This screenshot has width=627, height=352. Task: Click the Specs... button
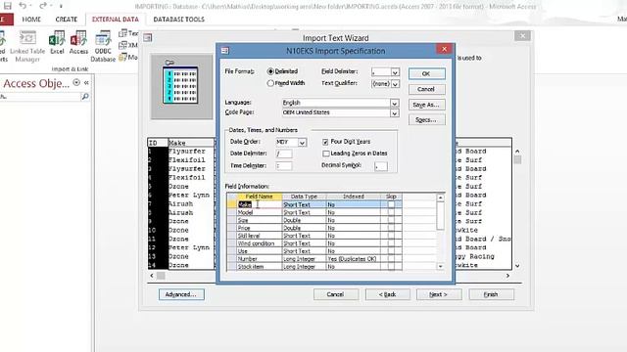426,119
